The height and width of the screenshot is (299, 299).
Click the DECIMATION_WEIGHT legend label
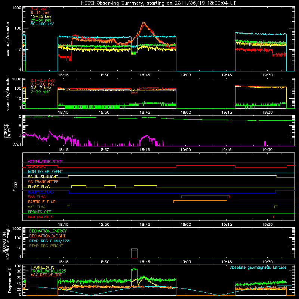[x=47, y=236]
